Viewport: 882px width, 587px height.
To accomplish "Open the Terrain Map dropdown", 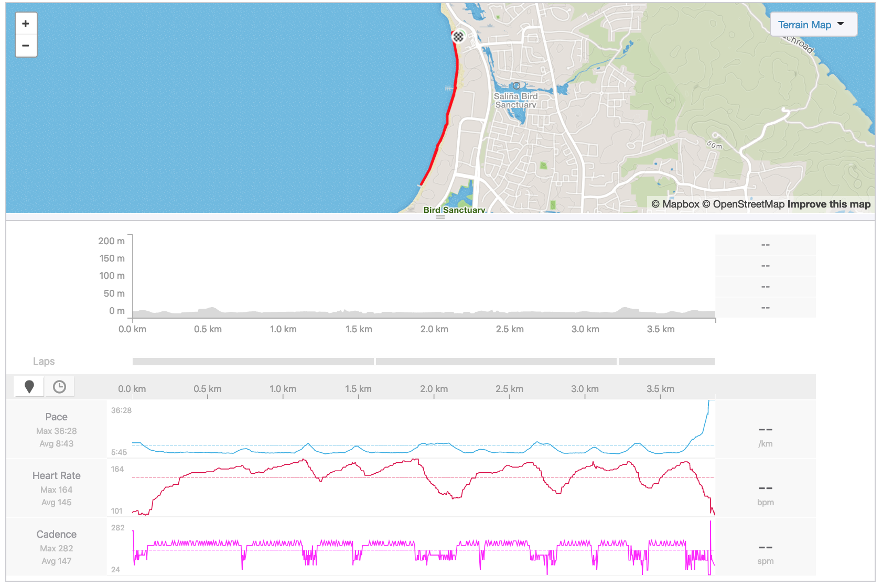I will pyautogui.click(x=813, y=25).
